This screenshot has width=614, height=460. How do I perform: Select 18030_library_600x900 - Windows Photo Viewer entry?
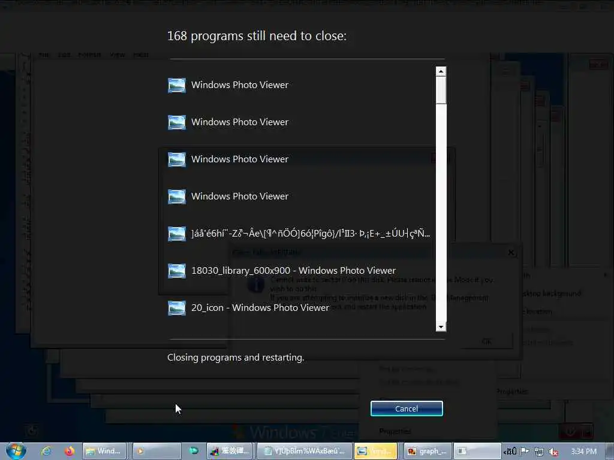click(x=293, y=270)
